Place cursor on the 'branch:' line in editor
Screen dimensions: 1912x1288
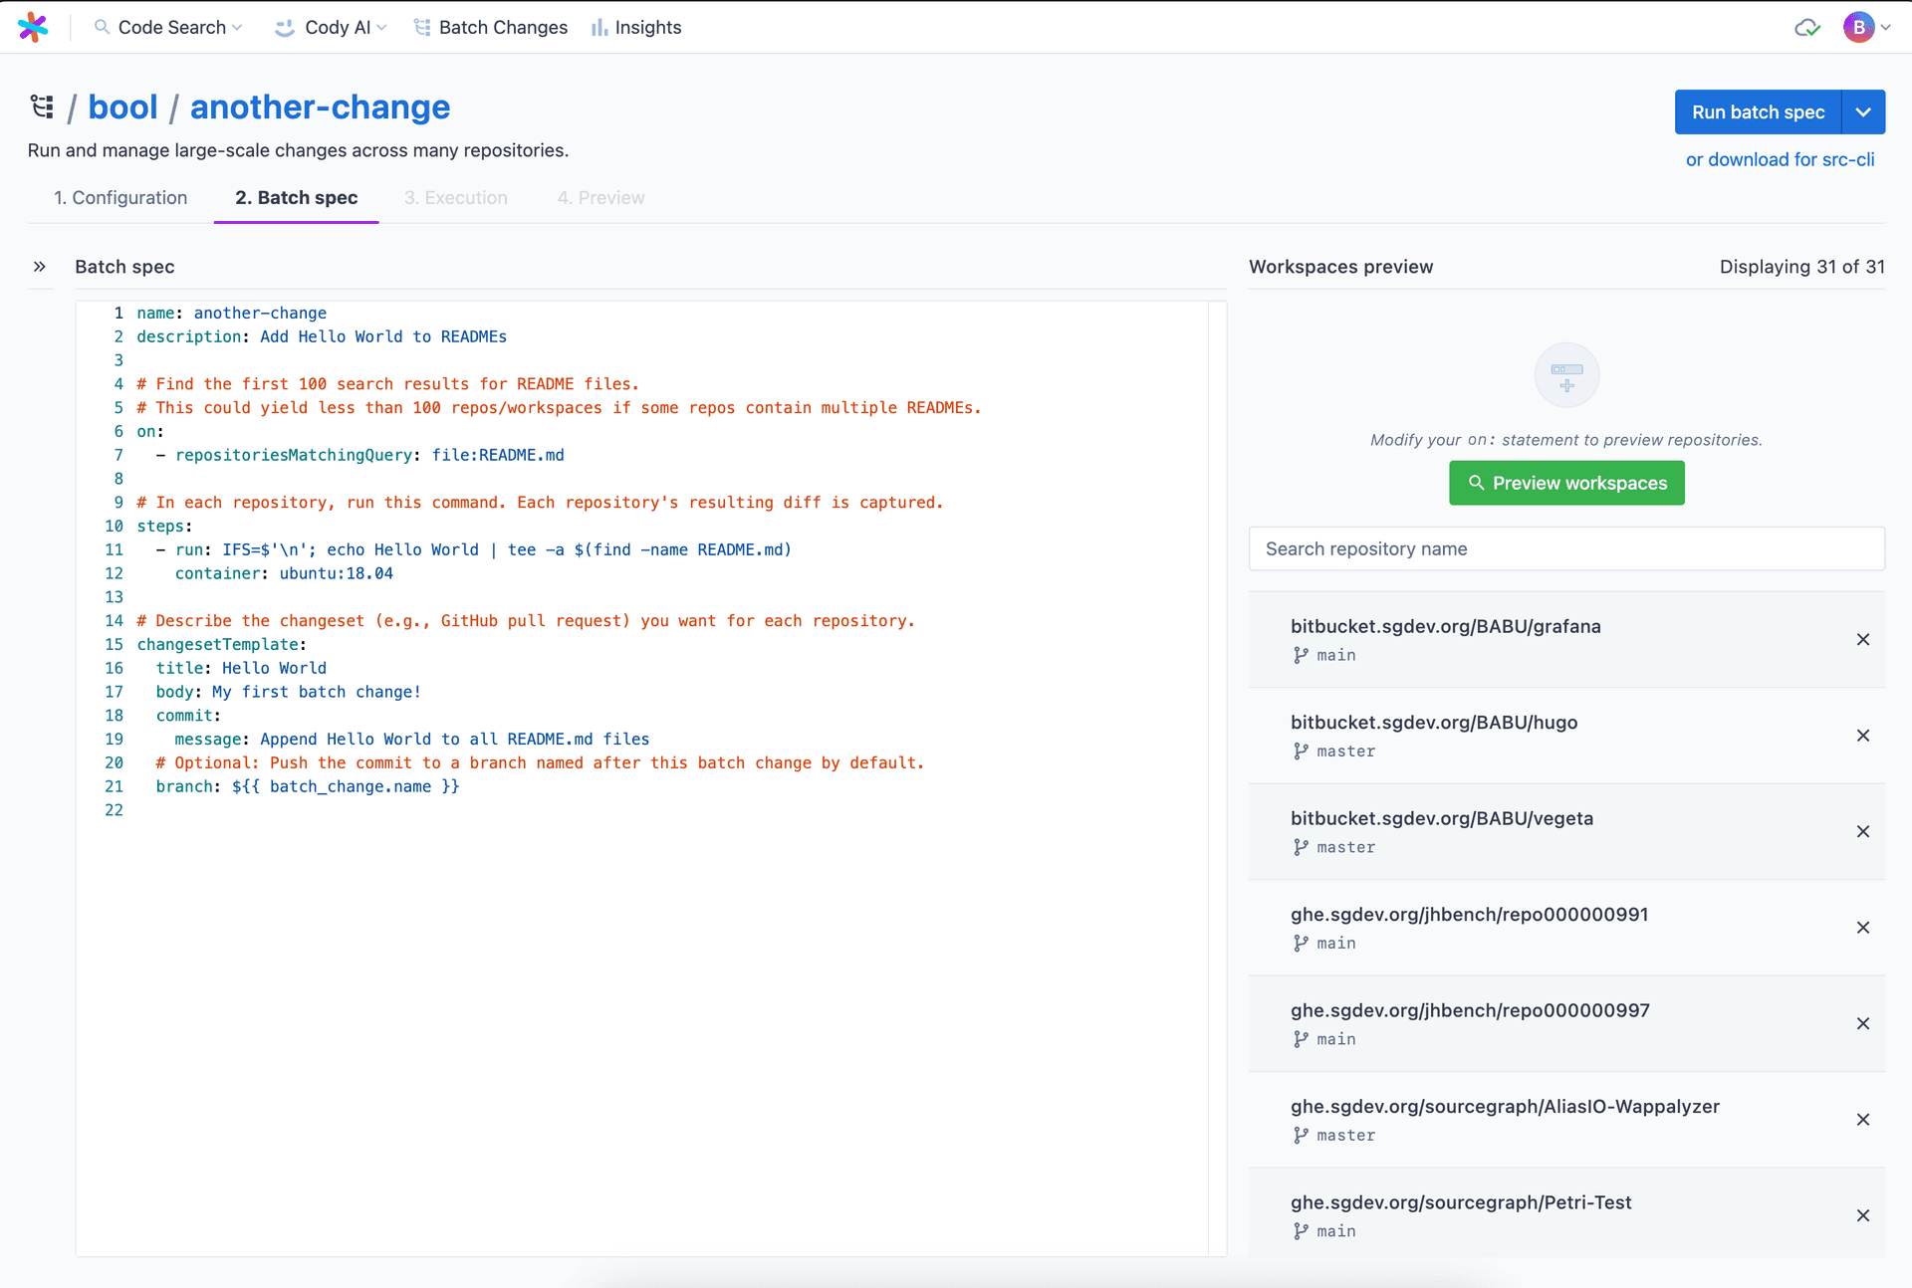click(307, 786)
